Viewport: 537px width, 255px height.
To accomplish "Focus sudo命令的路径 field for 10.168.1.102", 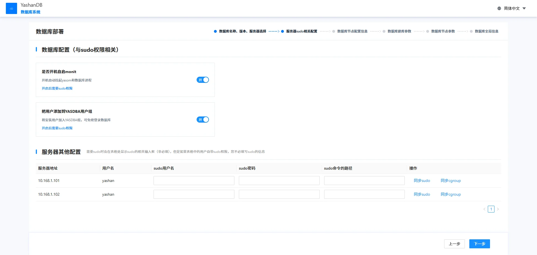I will coord(364,194).
